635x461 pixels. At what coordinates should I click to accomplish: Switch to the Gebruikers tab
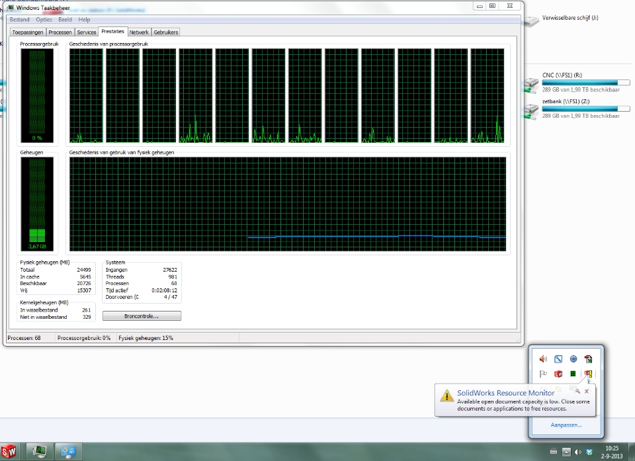(165, 32)
